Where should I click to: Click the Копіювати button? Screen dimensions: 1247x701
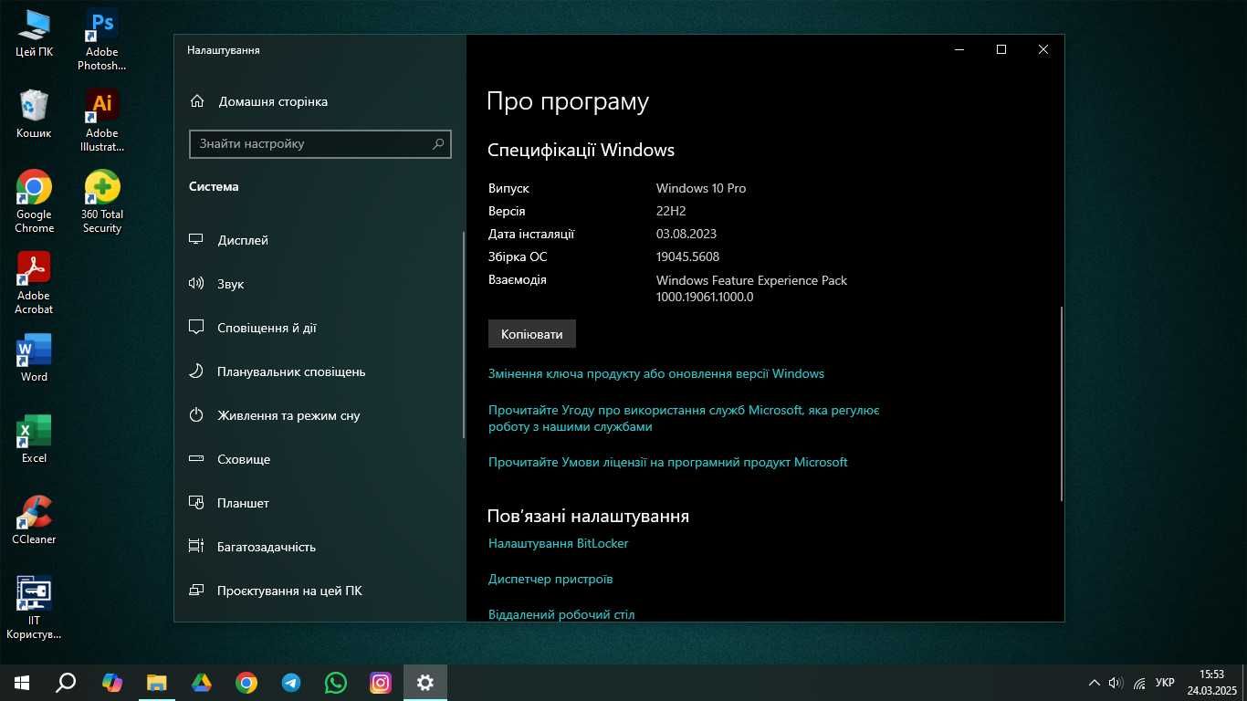(532, 334)
